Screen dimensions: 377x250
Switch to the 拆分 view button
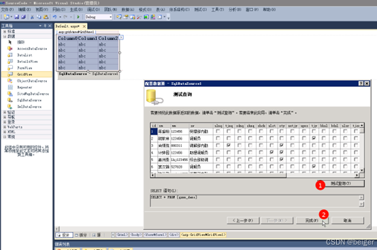click(x=81, y=235)
